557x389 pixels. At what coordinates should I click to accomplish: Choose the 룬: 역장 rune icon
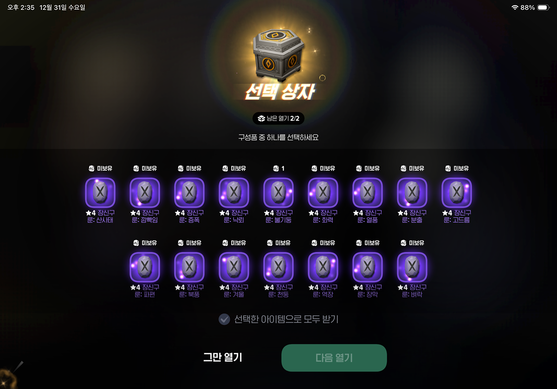323,267
